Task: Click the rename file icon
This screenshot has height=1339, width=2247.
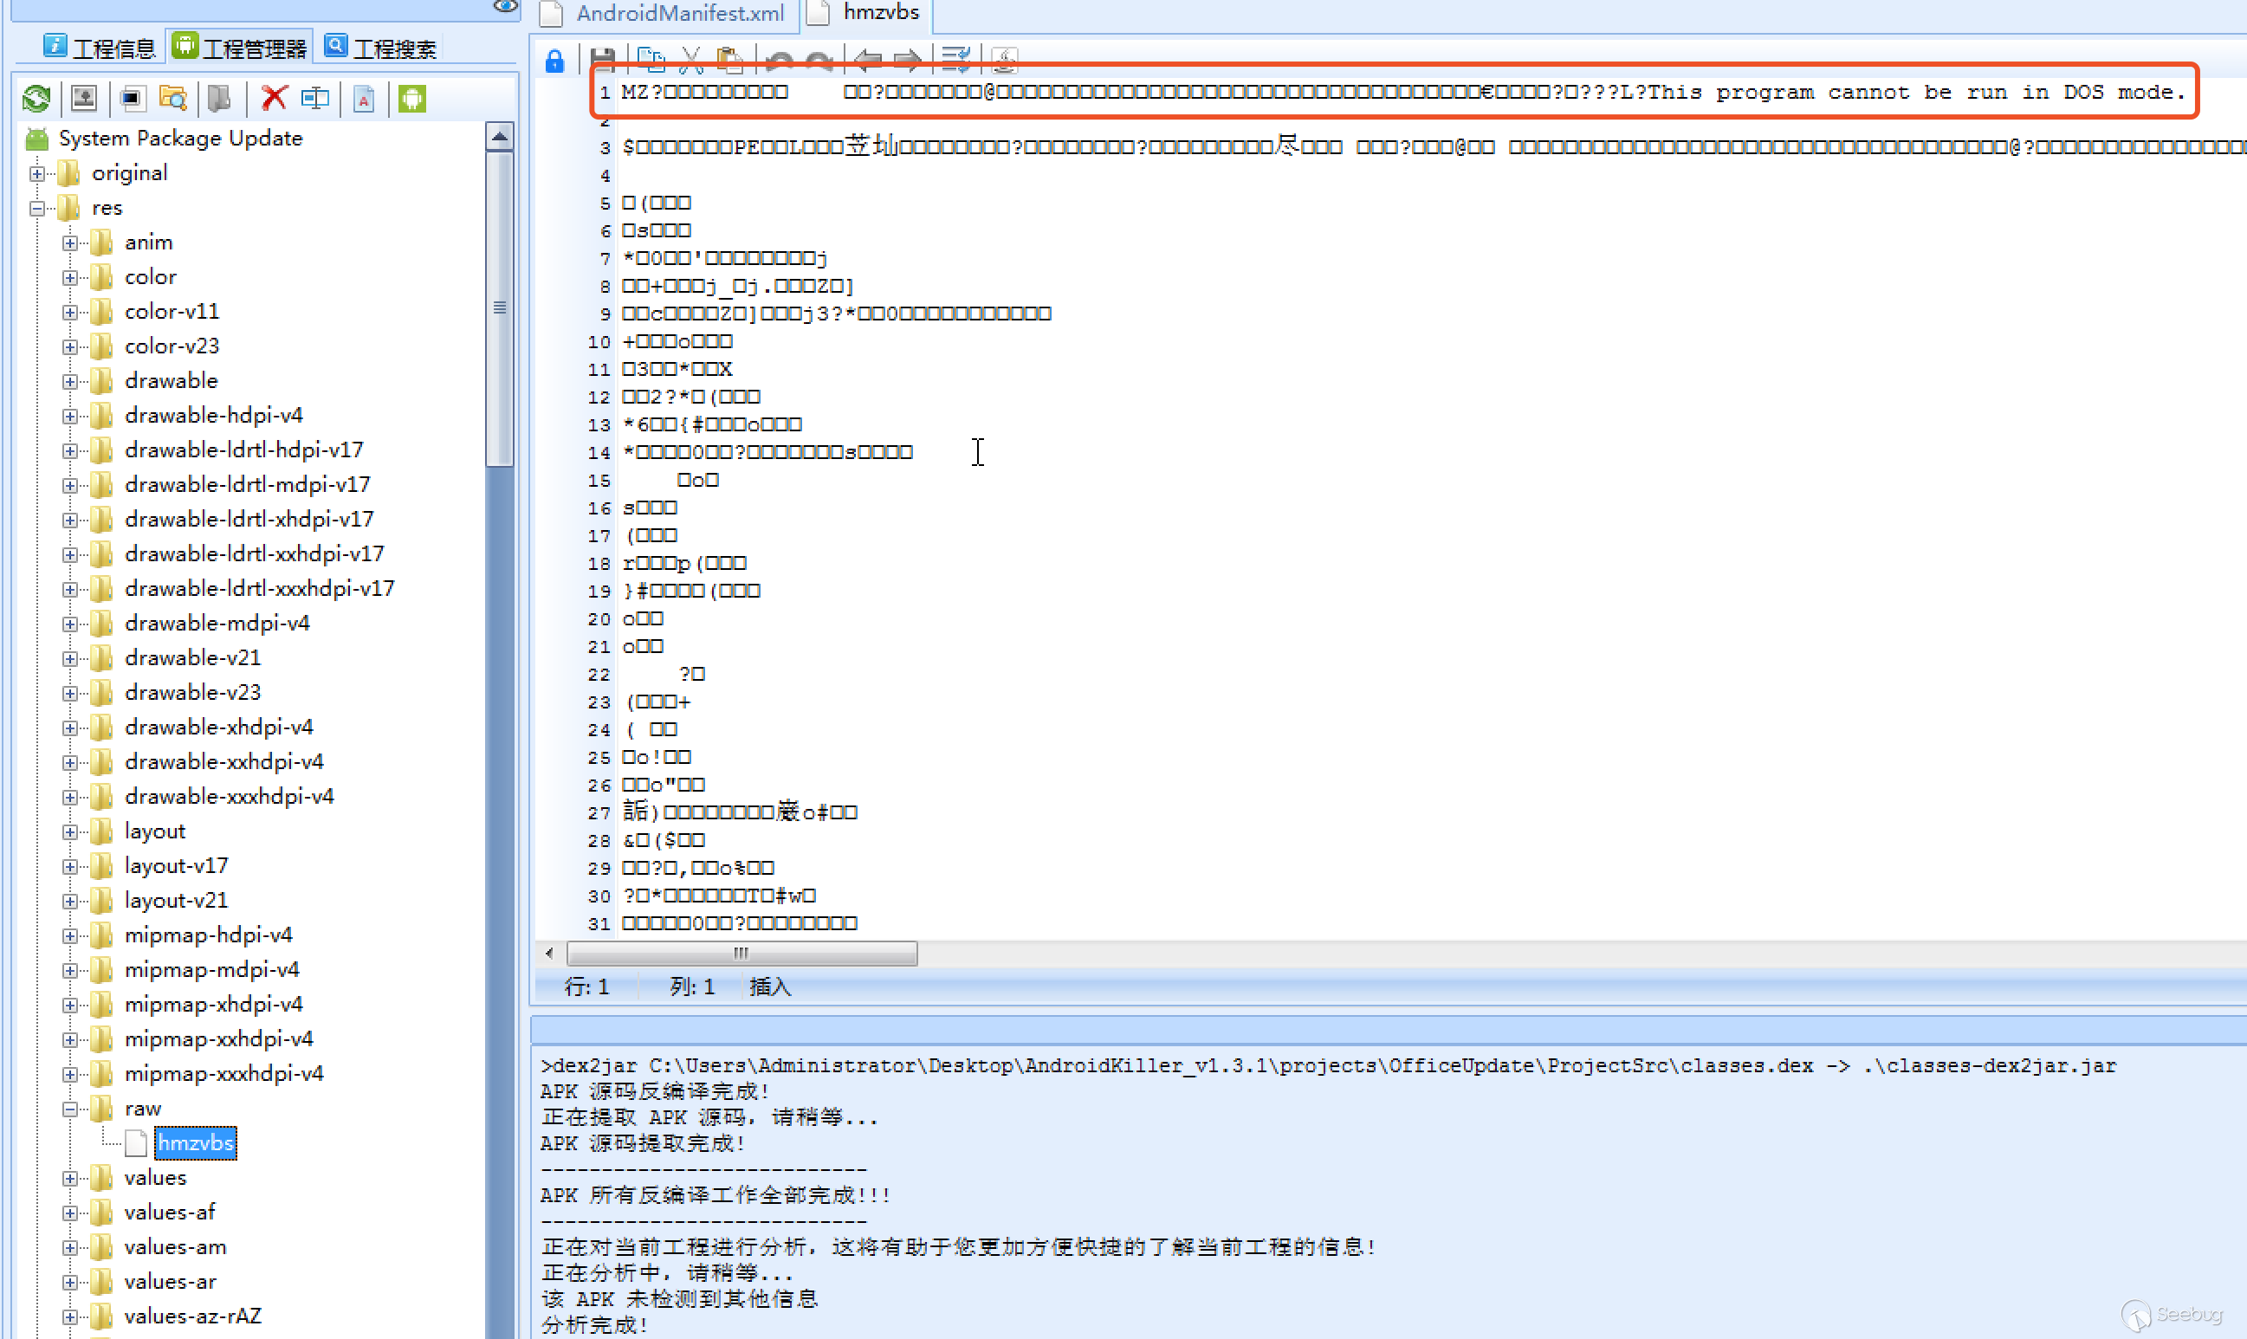Action: [315, 98]
